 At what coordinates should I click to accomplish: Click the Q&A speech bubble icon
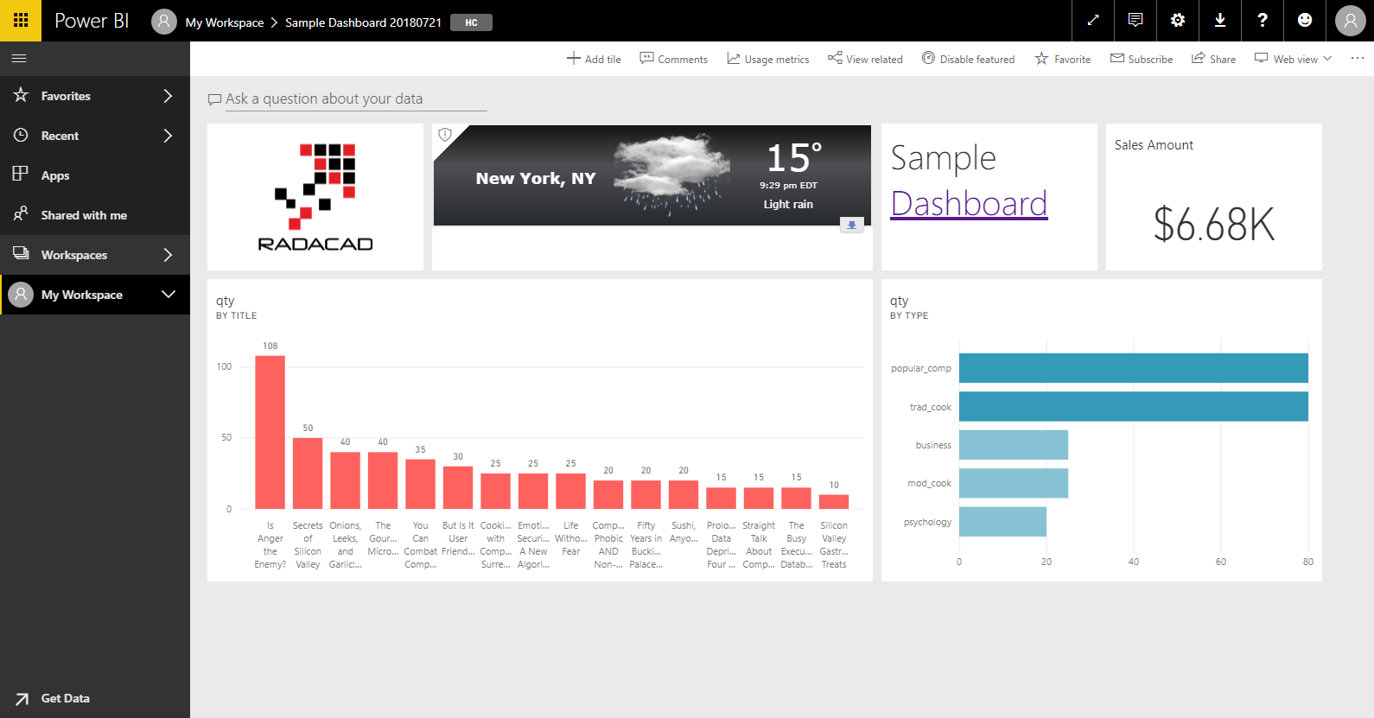(214, 100)
